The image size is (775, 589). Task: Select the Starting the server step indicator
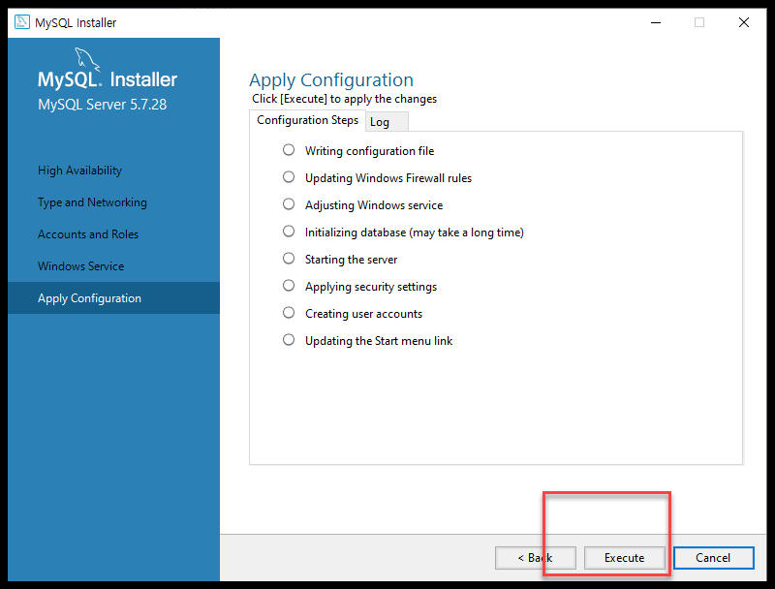pyautogui.click(x=289, y=259)
